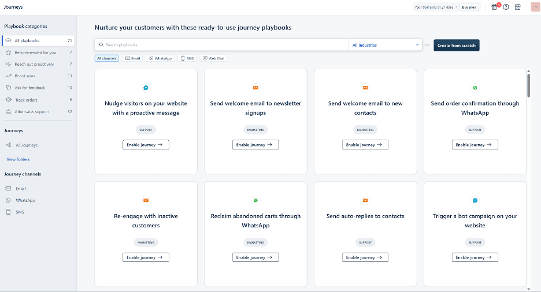
Task: Click the Track orders target icon
Action: pos(8,100)
